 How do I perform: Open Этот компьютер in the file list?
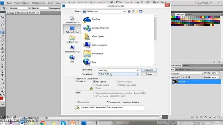pos(95,45)
